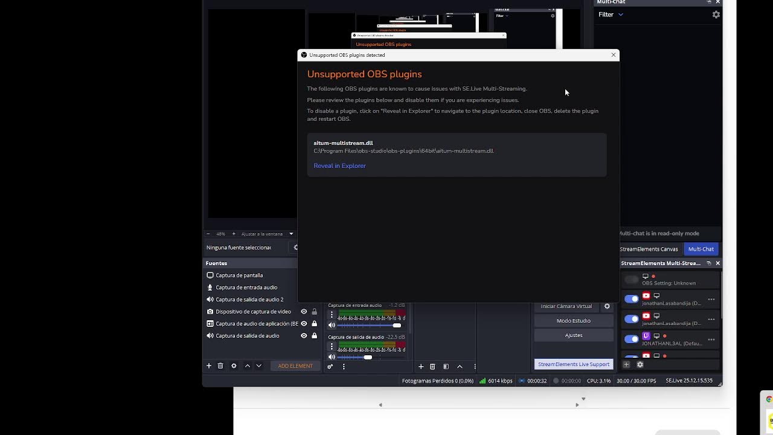The image size is (773, 435).
Task: Click the Modo Estudio button
Action: pos(574,321)
